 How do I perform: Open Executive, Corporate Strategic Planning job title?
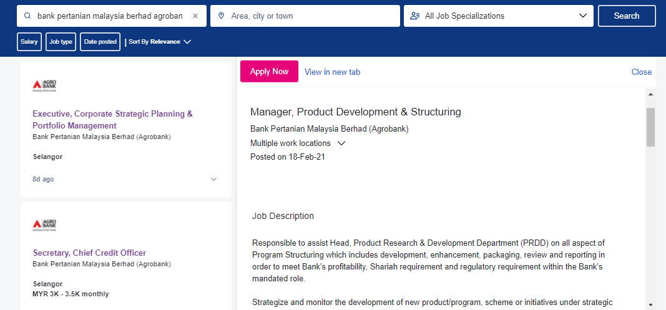(x=112, y=120)
